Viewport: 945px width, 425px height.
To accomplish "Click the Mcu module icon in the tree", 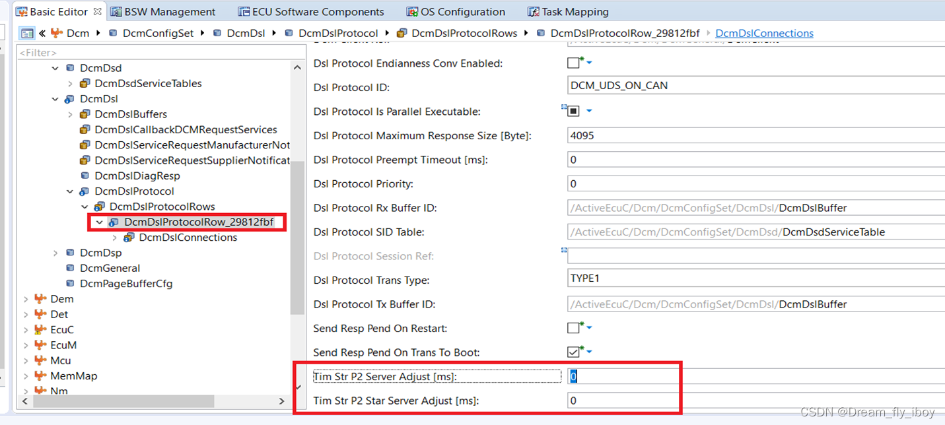I will [40, 360].
